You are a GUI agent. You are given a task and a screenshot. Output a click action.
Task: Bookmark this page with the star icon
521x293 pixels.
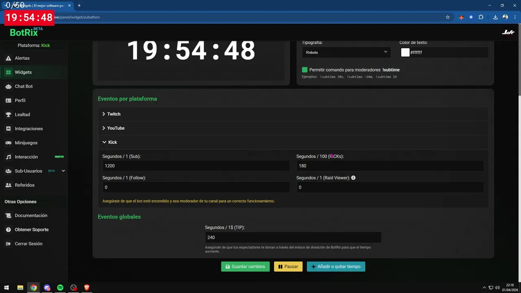448,17
